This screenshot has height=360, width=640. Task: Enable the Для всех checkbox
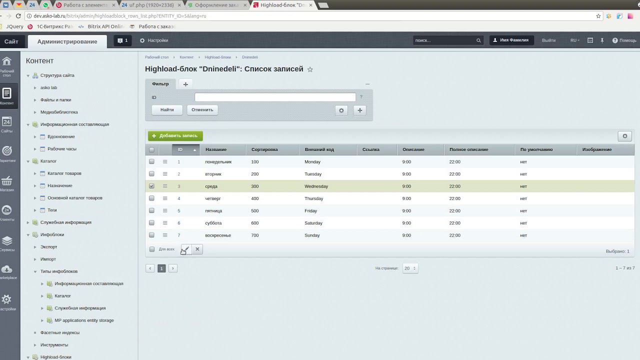tap(152, 249)
